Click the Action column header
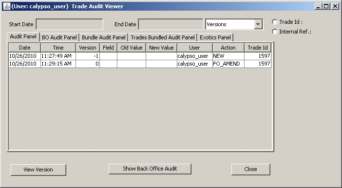Screen dimensions: 342x188 click(228, 48)
